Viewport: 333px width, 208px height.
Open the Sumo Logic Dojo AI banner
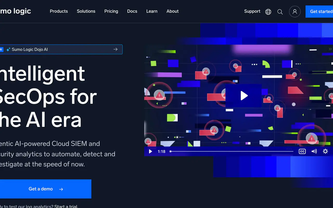click(61, 49)
